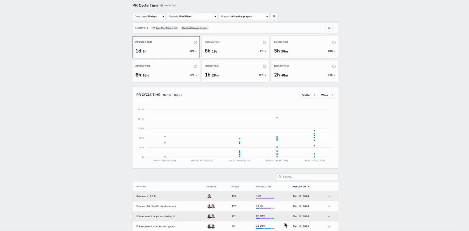This screenshot has height=231, width=469.
Task: Click the Statistical Measure: Average tag
Action: (x=194, y=28)
